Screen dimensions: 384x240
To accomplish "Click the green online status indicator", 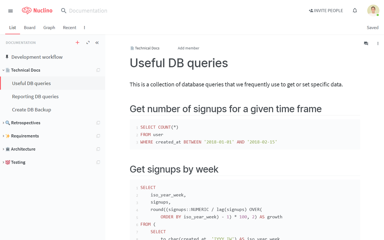I will click(377, 14).
